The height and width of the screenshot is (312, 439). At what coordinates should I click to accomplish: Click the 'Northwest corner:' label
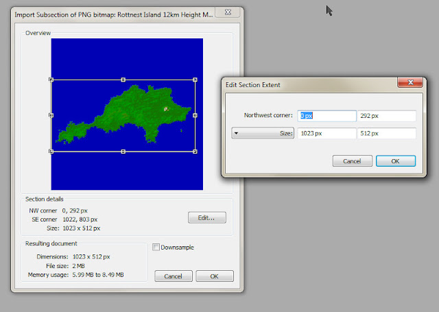click(x=268, y=115)
